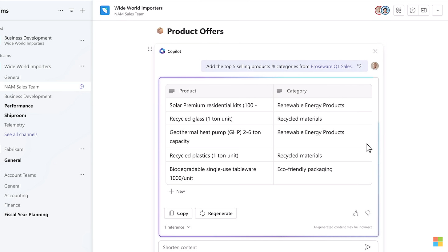Open the pinned Business Development item
The height and width of the screenshot is (252, 448).
tap(28, 40)
